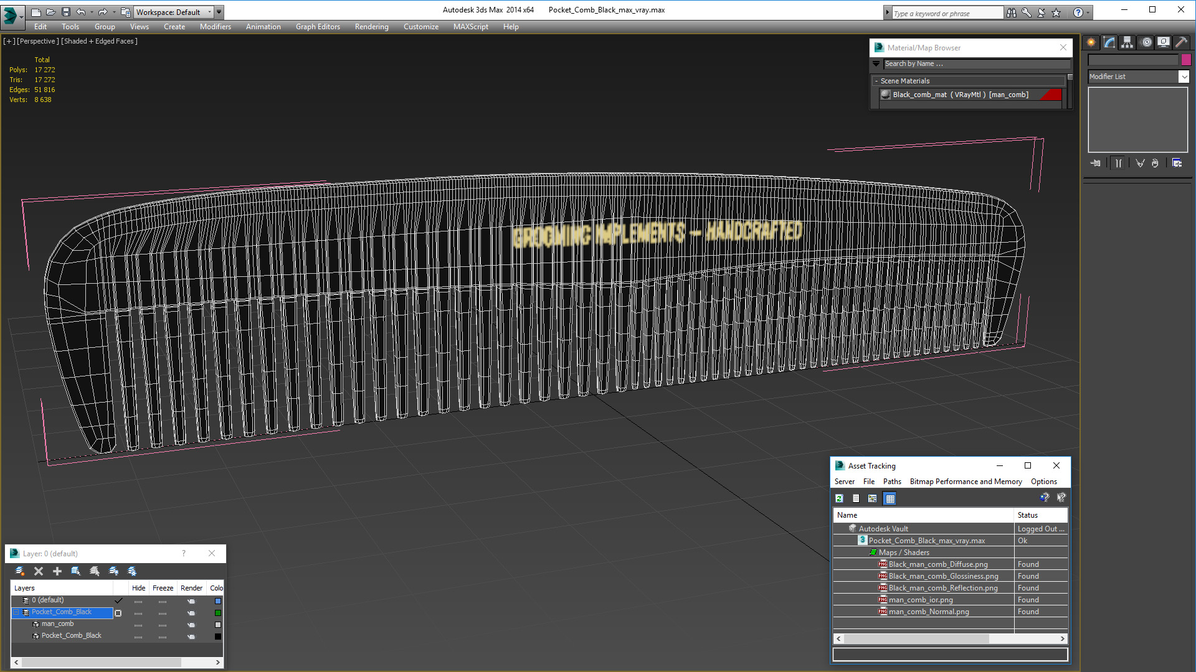
Task: Click Create New Layer icon
Action: [20, 571]
